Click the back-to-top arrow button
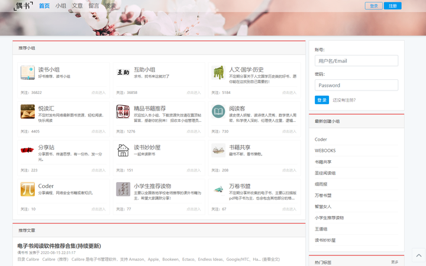Screen dimensions: 426x266 coord(419,255)
